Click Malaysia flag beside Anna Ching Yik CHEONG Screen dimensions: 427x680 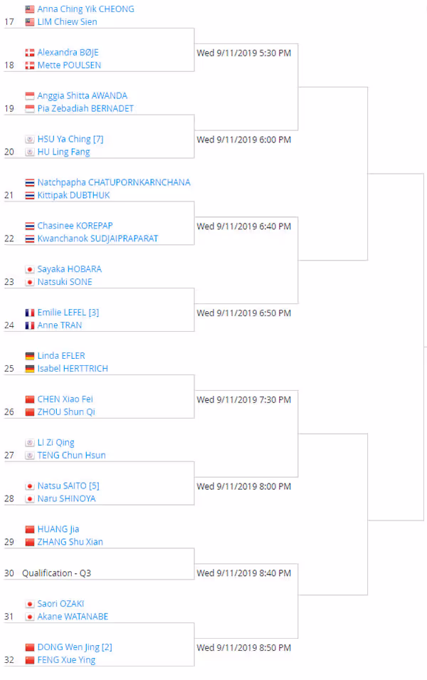(x=29, y=9)
